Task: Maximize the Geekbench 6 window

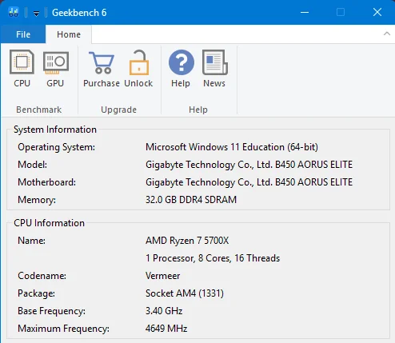Action: pos(341,12)
